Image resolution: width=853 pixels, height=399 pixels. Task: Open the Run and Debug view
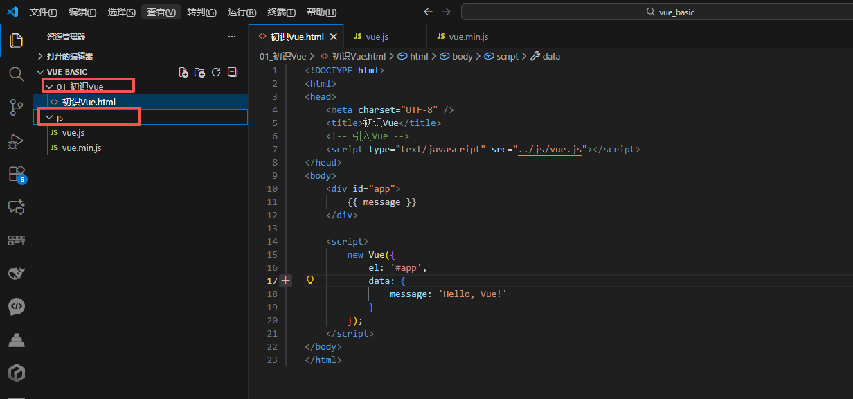[16, 141]
